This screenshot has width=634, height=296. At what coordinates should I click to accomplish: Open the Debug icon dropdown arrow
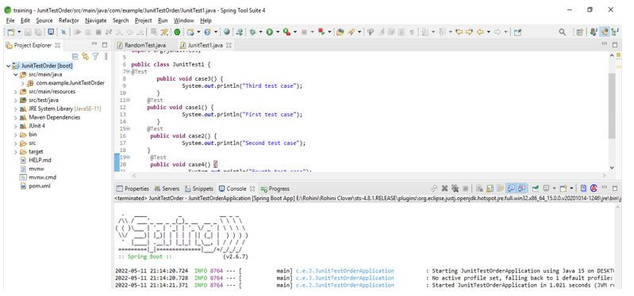tap(260, 32)
